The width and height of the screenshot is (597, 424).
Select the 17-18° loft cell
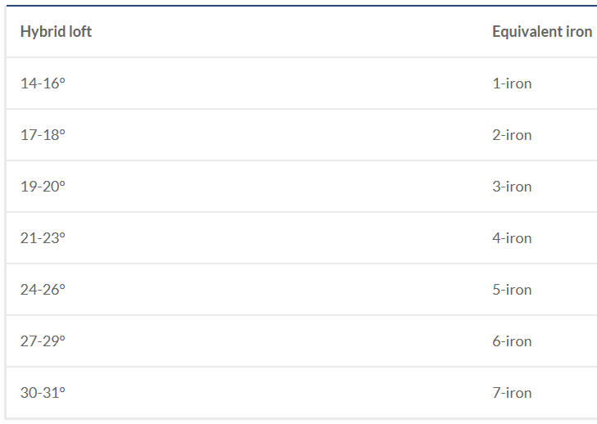point(43,135)
